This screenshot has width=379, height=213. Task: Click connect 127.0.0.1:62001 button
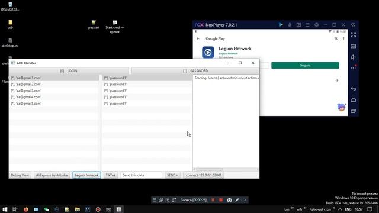[204, 175]
